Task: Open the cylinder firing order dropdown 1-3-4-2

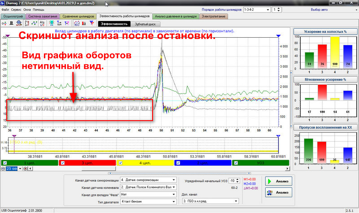Action: [x=257, y=9]
